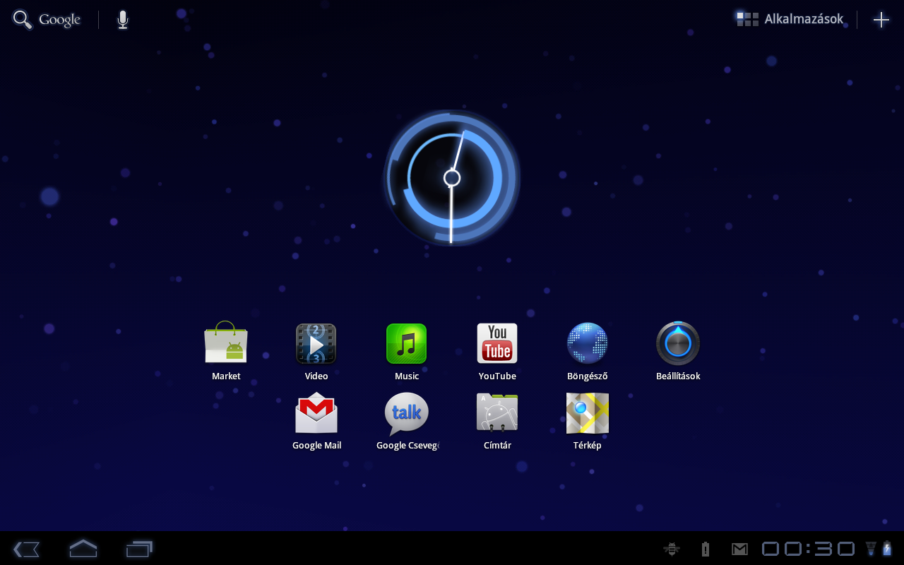Open the battery alert notification
Image resolution: width=904 pixels, height=565 pixels.
coord(705,549)
